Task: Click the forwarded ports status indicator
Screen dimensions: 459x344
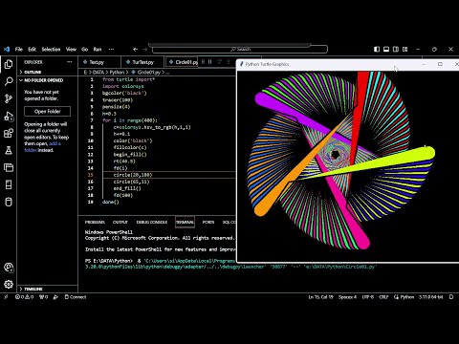Action: tap(43, 297)
